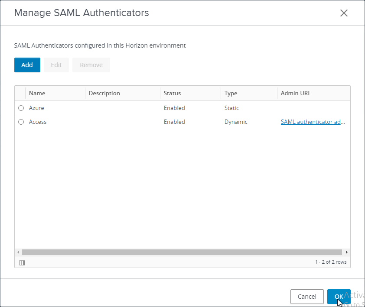The width and height of the screenshot is (365, 307).
Task: Select the Azure authenticator radio button
Action: click(21, 108)
